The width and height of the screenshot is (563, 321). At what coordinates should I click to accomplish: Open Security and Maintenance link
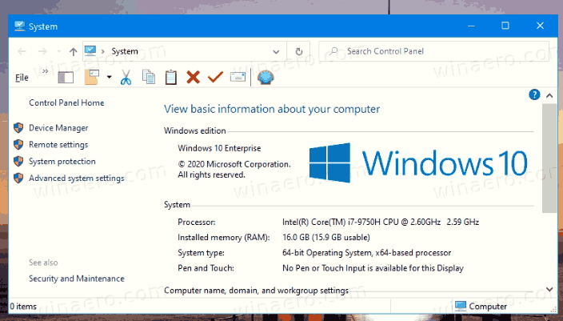tap(77, 279)
